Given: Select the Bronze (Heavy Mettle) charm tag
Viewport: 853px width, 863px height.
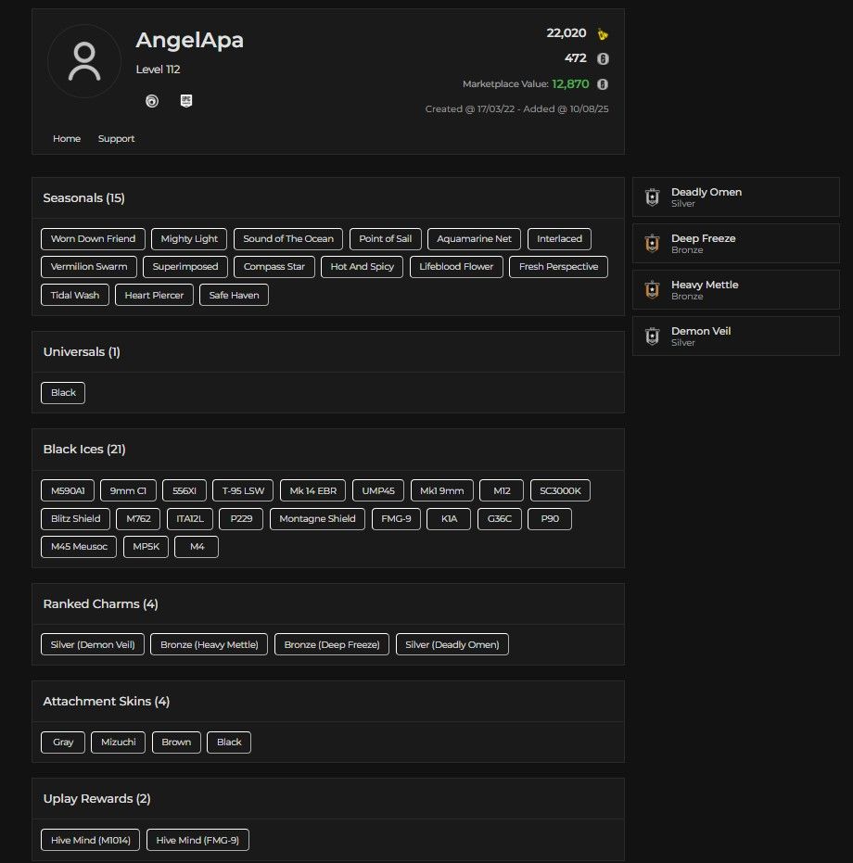Looking at the screenshot, I should point(209,644).
